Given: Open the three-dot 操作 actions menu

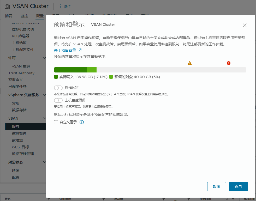Looking at the screenshot, I should [60, 6].
